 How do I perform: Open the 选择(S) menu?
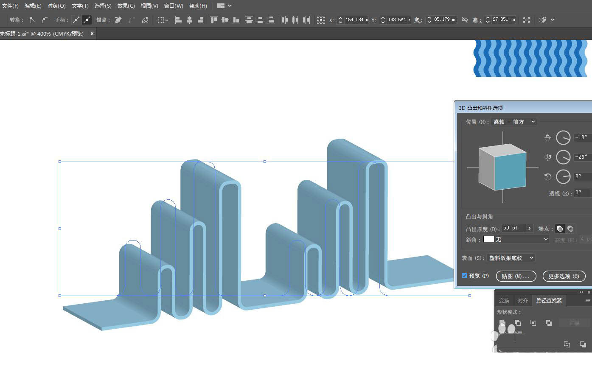(x=103, y=6)
